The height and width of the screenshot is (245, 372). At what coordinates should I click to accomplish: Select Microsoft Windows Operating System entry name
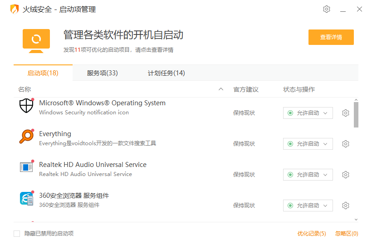click(102, 103)
